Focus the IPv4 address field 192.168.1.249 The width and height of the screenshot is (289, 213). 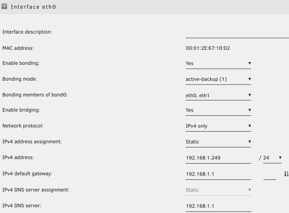pyautogui.click(x=218, y=158)
